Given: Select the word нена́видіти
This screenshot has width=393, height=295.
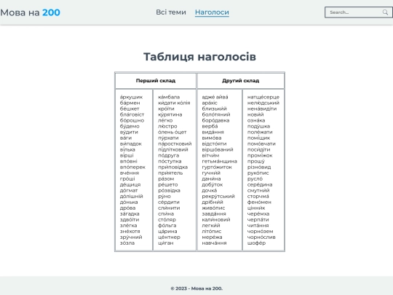Looking at the screenshot, I should [262, 109].
